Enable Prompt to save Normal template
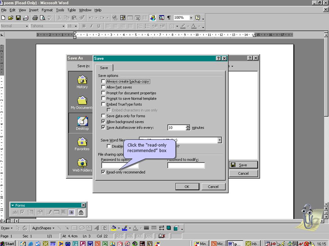The width and height of the screenshot is (329, 246). pos(103,98)
